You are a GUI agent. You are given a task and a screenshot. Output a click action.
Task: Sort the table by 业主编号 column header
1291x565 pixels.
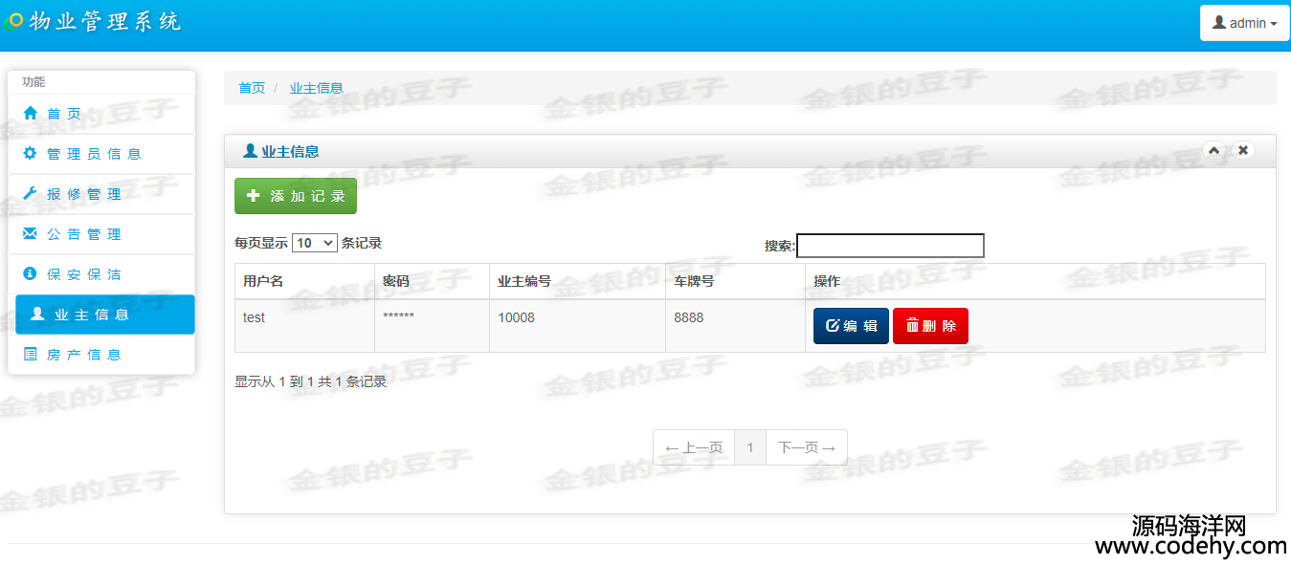tap(524, 281)
